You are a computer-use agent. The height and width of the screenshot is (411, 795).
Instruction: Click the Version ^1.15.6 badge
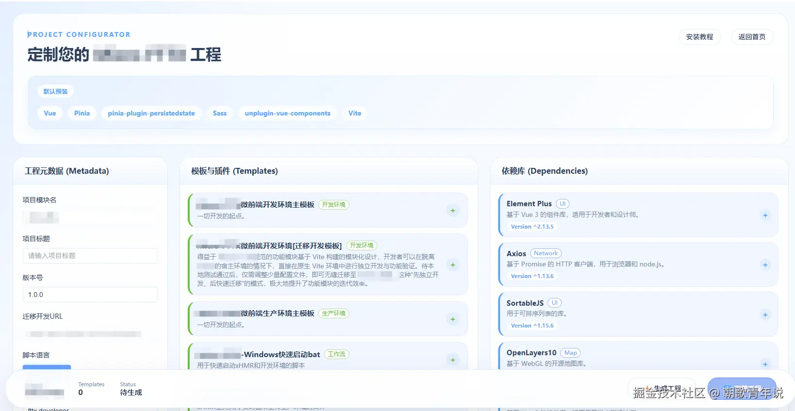pos(532,326)
